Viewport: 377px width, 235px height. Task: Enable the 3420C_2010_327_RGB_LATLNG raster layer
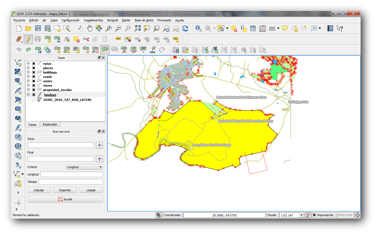[34, 100]
